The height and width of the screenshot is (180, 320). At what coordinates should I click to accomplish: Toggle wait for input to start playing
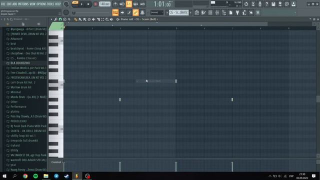pos(122,4)
